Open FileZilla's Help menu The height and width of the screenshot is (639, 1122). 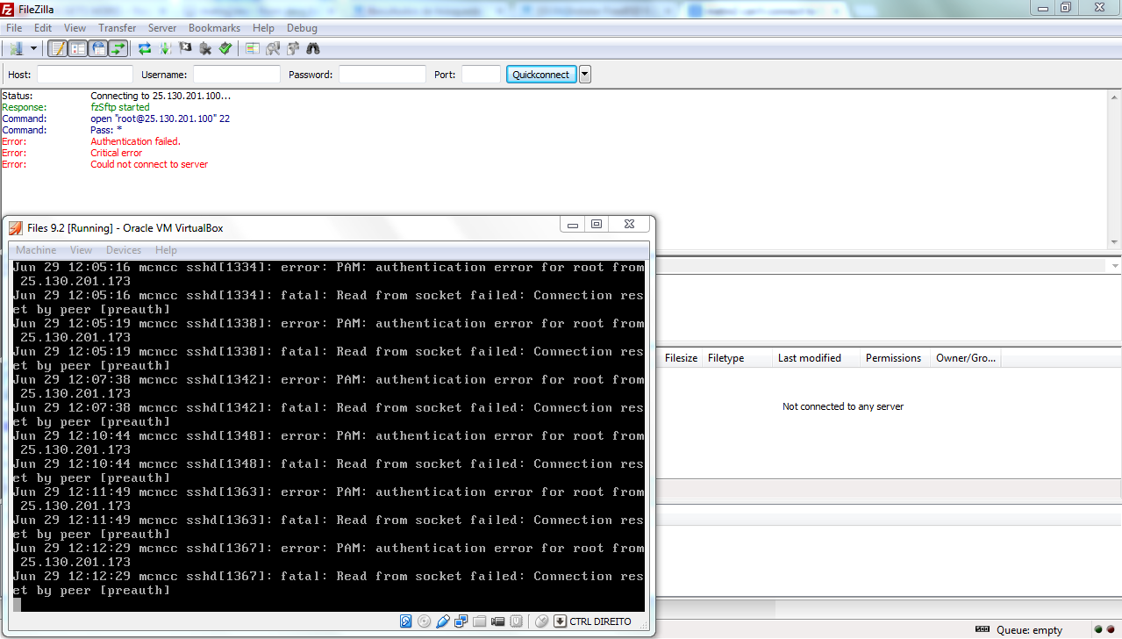[263, 28]
